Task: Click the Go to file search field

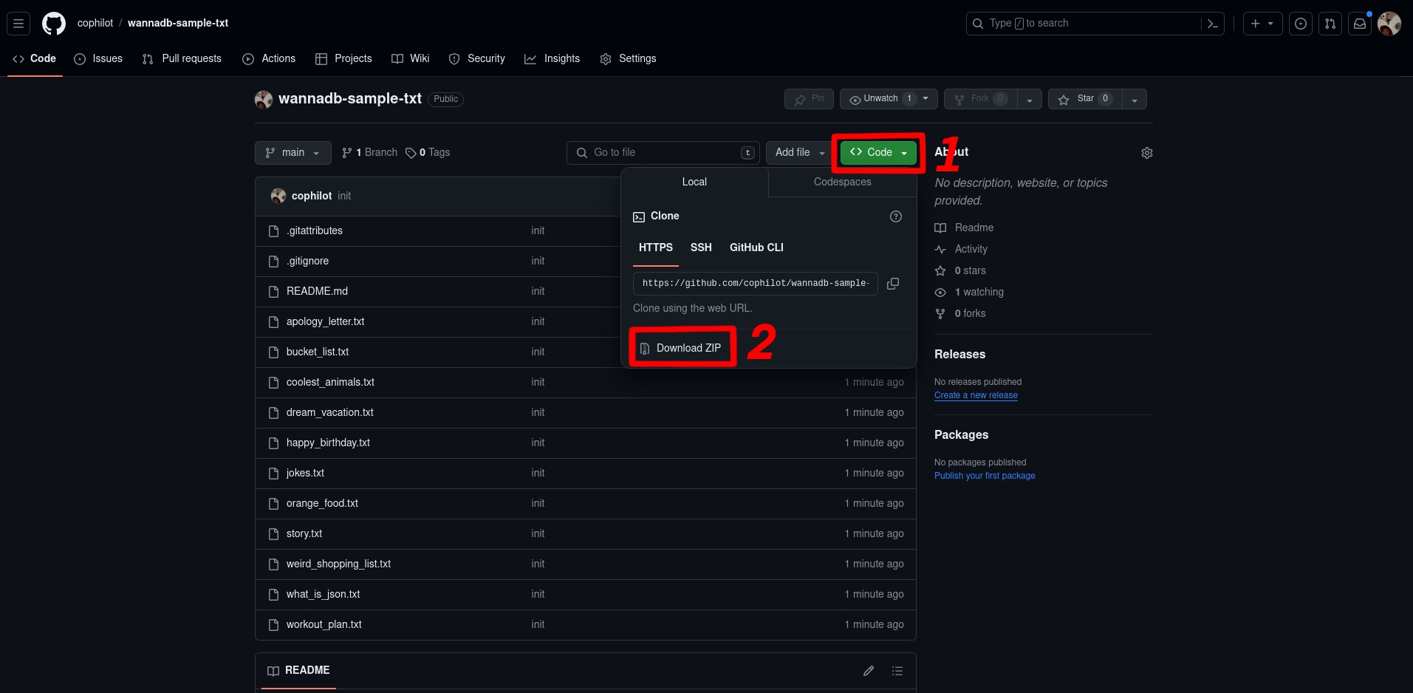Action: (x=663, y=153)
